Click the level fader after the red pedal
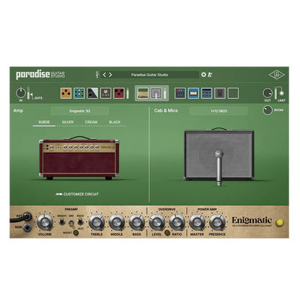 pyautogui.click(x=128, y=94)
